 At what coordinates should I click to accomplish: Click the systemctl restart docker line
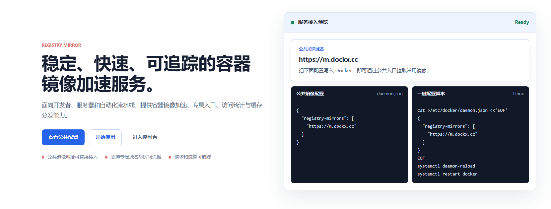(x=448, y=174)
